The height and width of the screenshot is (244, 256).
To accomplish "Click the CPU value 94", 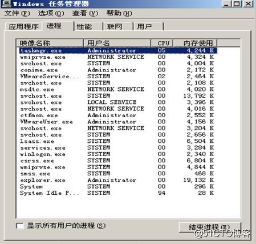I will [161, 193].
